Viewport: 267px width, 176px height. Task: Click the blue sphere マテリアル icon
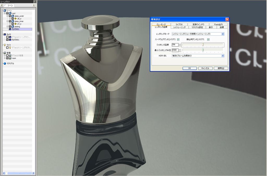pos(5,63)
